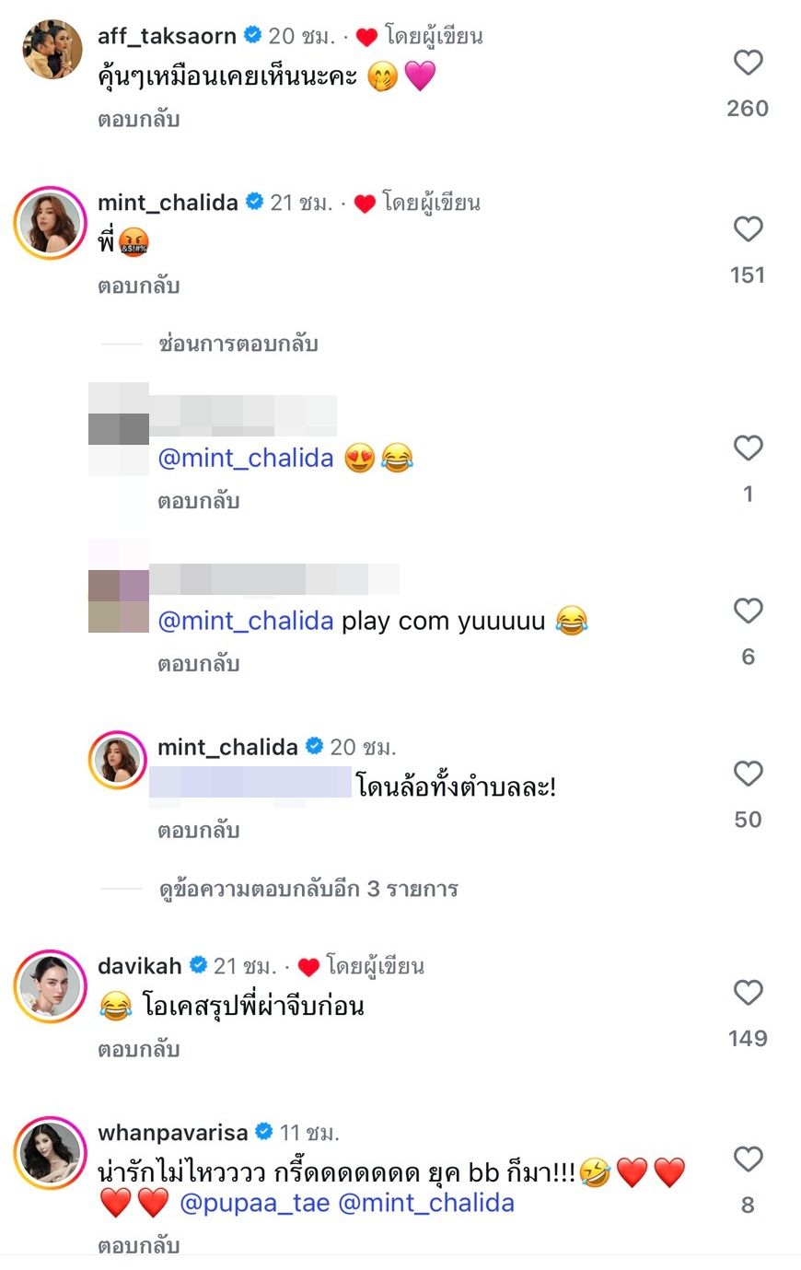The height and width of the screenshot is (1270, 801).
Task: Expand 3 more replies link
Action: (308, 889)
